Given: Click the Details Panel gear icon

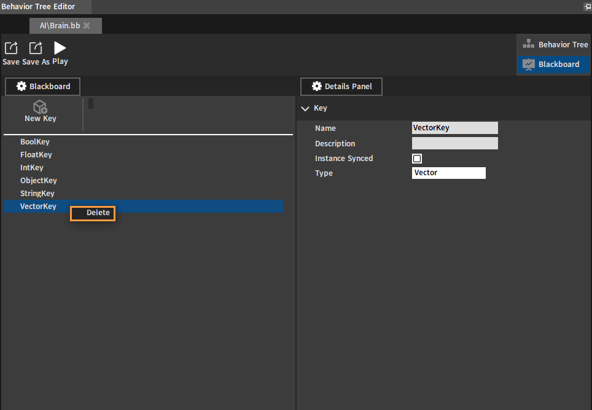Looking at the screenshot, I should (317, 87).
